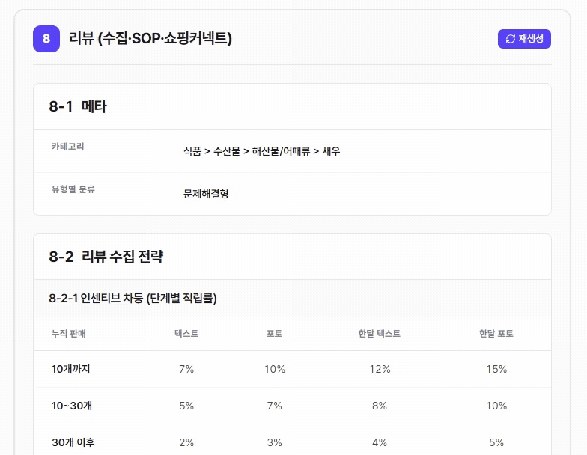Viewport: 587px width, 455px height.
Task: Select the 10개까지 table row label
Action: tap(70, 370)
